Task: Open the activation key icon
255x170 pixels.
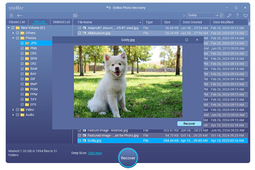Action: coord(229,16)
